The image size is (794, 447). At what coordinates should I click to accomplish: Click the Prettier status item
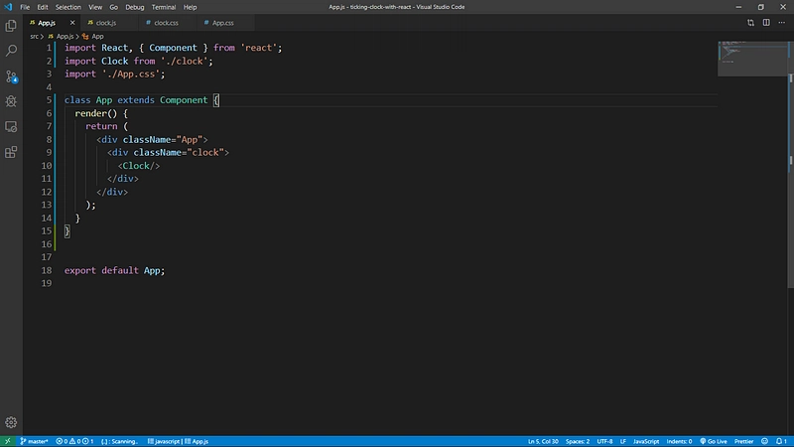pyautogui.click(x=743, y=441)
